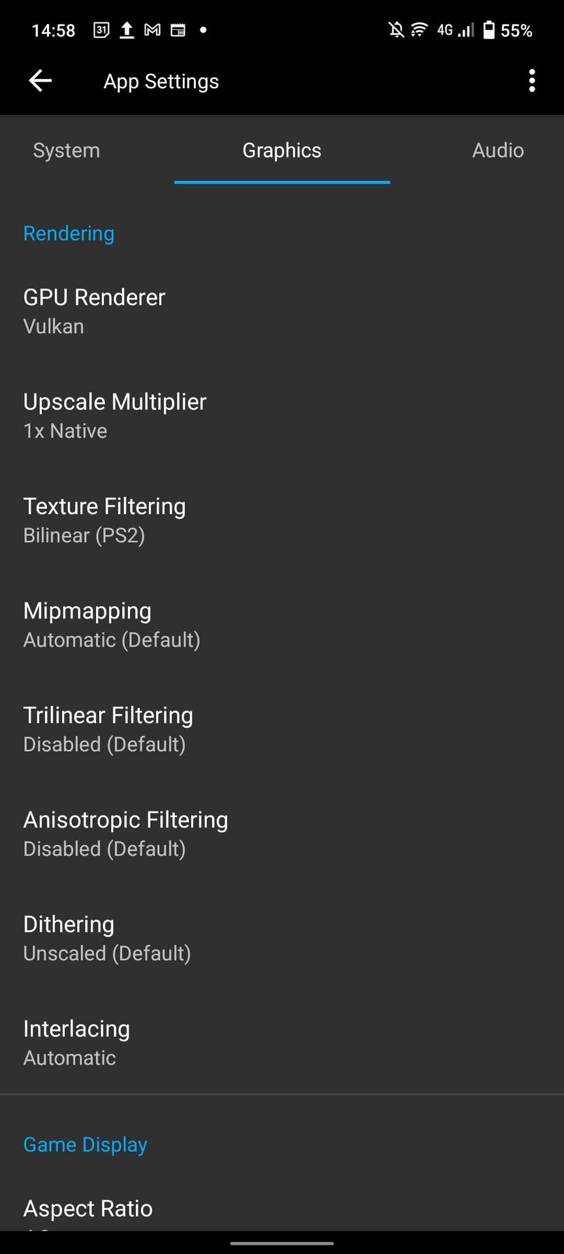Open Texture Filtering options
Image resolution: width=564 pixels, height=1254 pixels.
[x=282, y=520]
